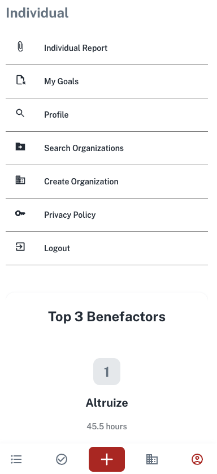
Task: Click the document icon next to My Goals
Action: (20, 80)
